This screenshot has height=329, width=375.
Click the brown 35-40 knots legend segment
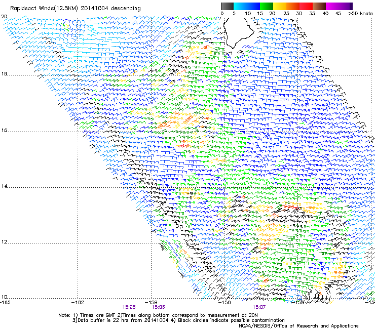tap(319, 6)
